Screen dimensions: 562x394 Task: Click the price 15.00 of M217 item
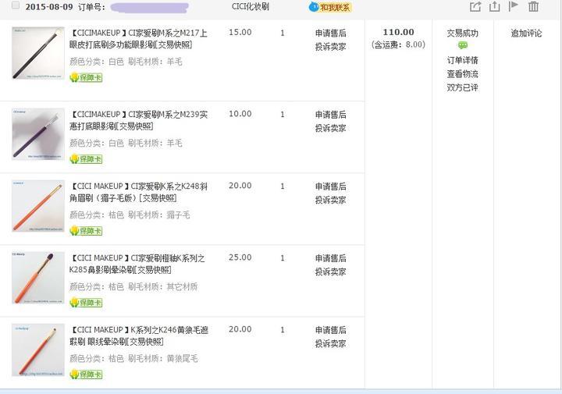[x=240, y=32]
